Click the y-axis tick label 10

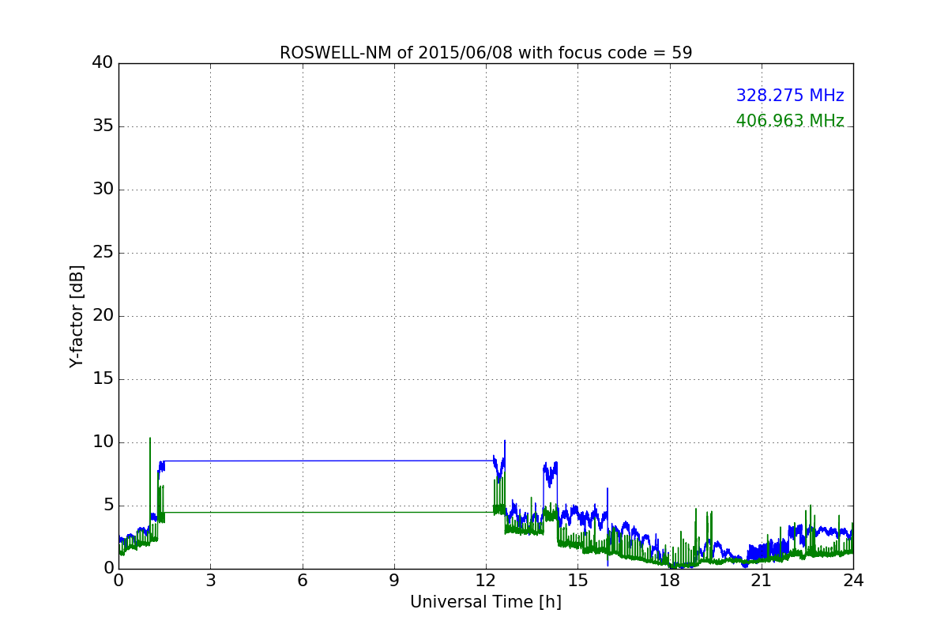pos(103,442)
